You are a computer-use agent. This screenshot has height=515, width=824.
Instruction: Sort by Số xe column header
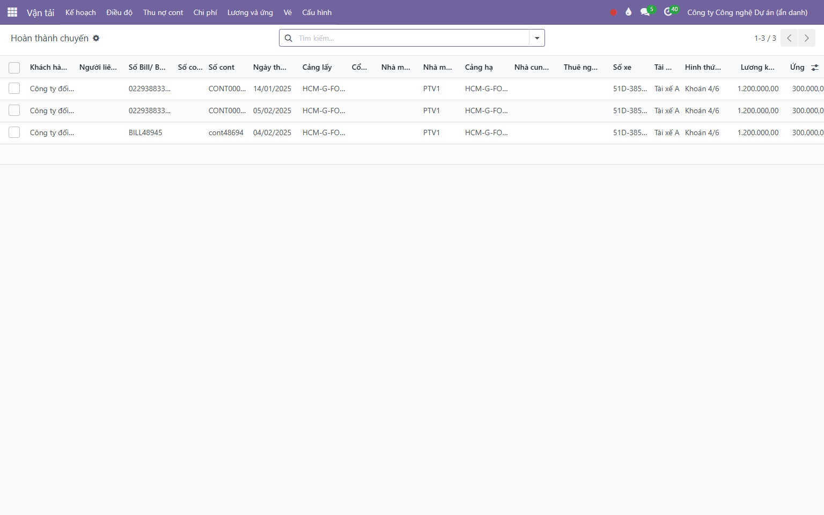622,67
